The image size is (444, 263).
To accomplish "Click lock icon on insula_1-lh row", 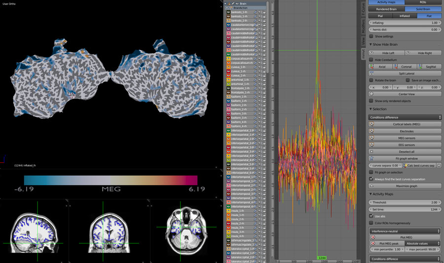I will click(264, 211).
